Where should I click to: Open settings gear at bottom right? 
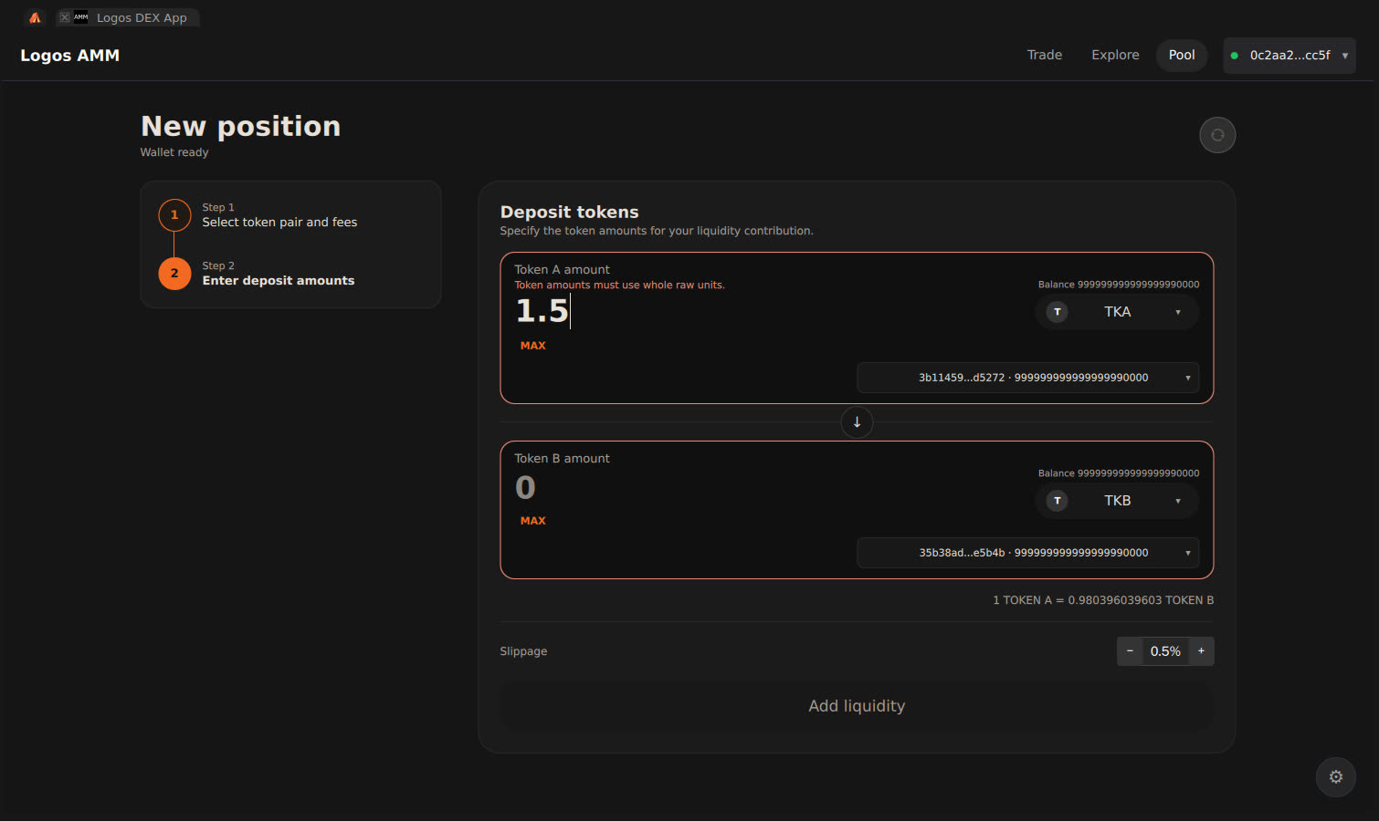pos(1336,777)
